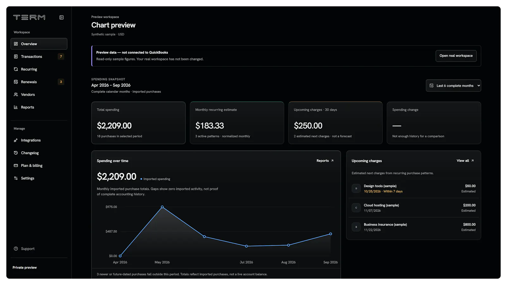507x285 pixels.
Task: Collapse the sidebar with the panel icon
Action: (x=61, y=17)
